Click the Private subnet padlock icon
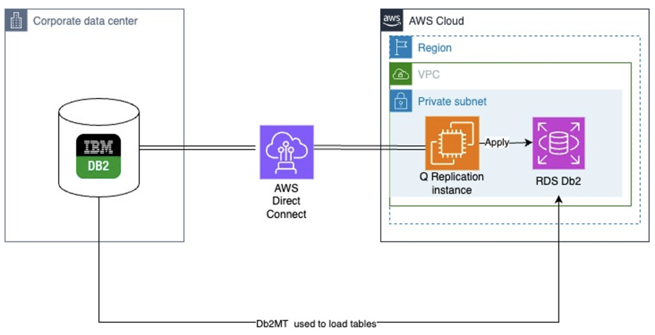Viewport: 655px width, 335px height. (x=400, y=100)
